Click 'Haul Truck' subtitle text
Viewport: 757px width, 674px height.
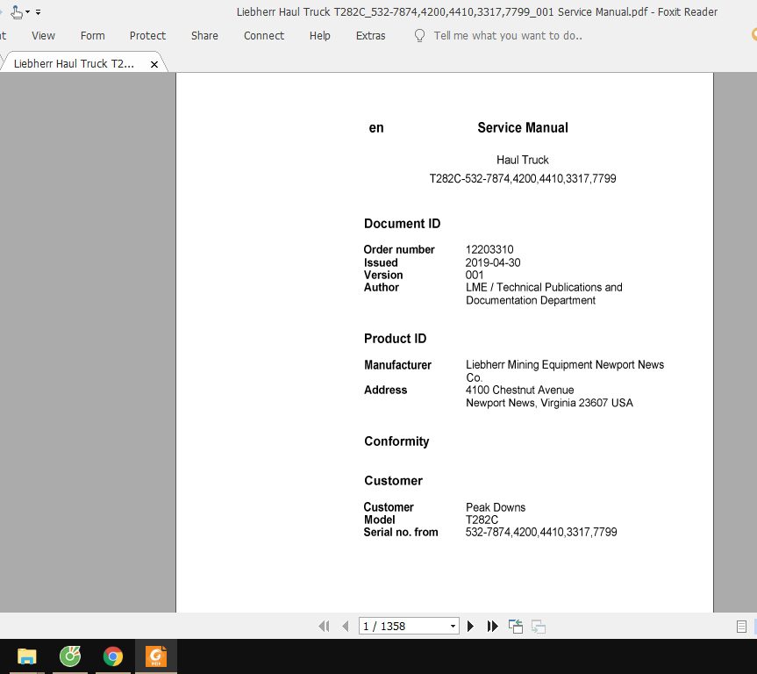(x=523, y=160)
